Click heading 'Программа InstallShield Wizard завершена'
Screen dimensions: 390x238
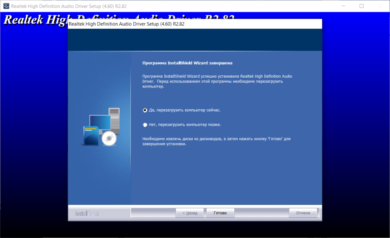pos(187,63)
